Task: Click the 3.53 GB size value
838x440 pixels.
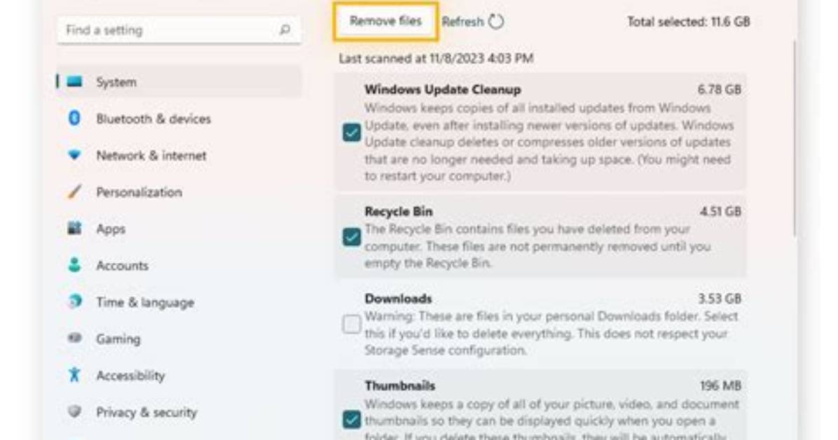Action: 720,298
